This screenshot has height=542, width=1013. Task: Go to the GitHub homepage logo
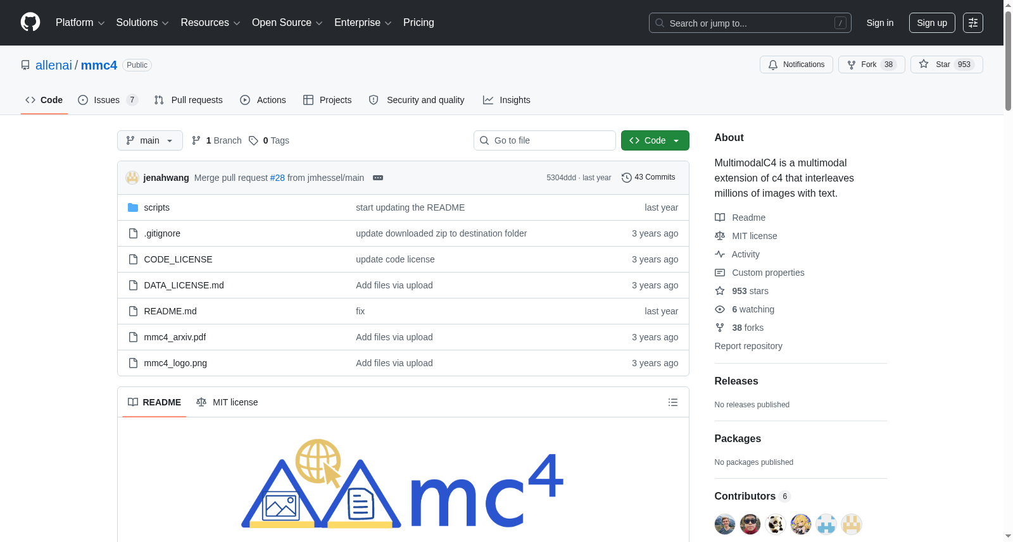coord(30,23)
